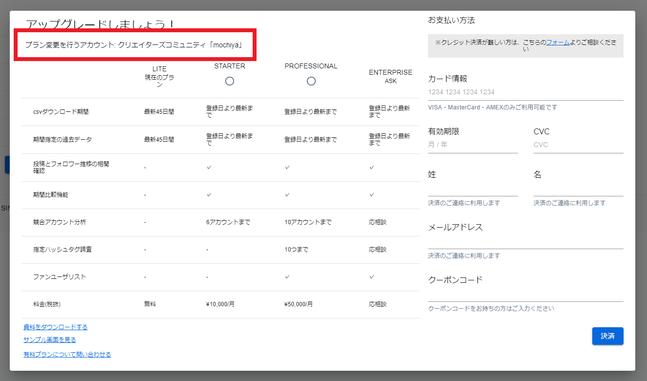
Task: Click the ¥50,000/月 PROFESSIONAL price cell
Action: (298, 304)
